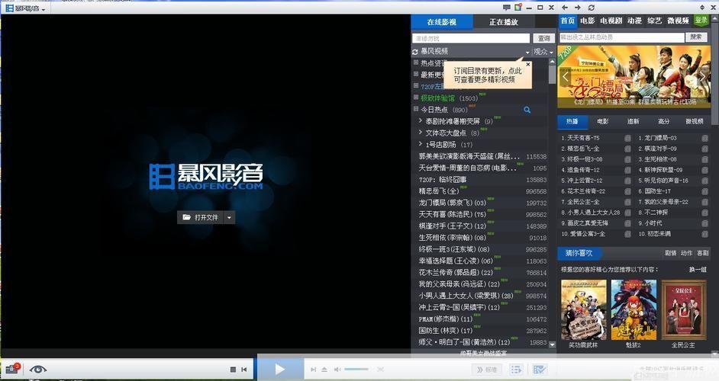The width and height of the screenshot is (719, 381).
Task: Expand 泰剧抢滩暑期荧屏 group
Action: pos(420,120)
